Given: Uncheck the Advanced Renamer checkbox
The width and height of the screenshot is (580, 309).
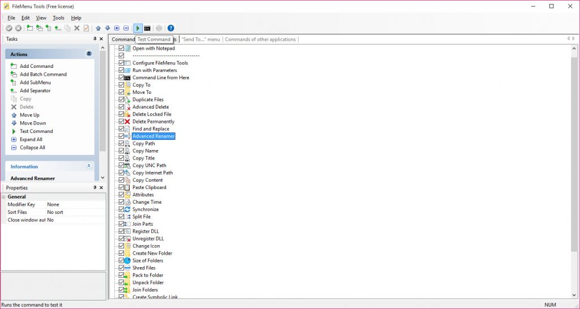Looking at the screenshot, I should point(121,136).
